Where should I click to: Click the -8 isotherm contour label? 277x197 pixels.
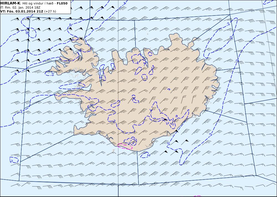pyautogui.click(x=27, y=32)
